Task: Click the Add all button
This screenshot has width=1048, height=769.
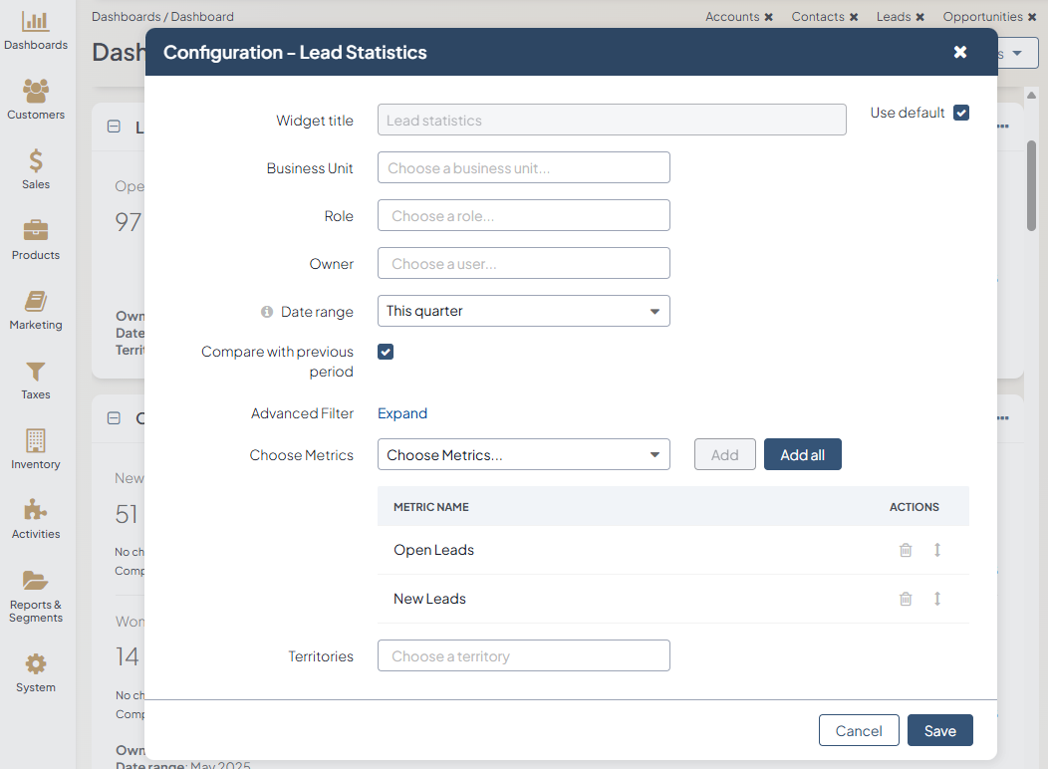Action: tap(802, 455)
